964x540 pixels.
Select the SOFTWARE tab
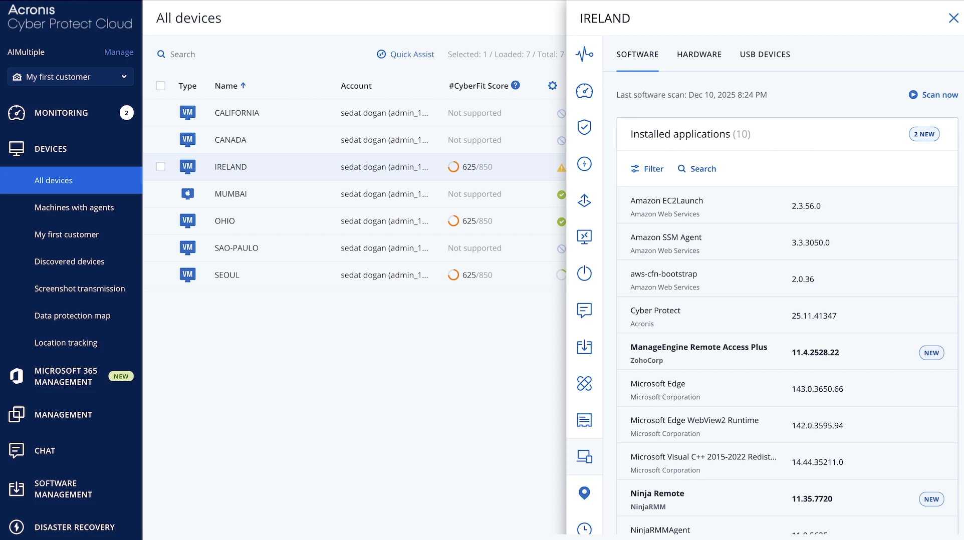(x=637, y=54)
